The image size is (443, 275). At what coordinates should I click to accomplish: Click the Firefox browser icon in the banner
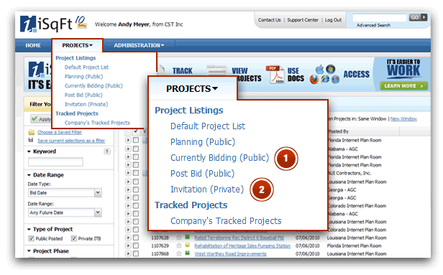pyautogui.click(x=314, y=79)
